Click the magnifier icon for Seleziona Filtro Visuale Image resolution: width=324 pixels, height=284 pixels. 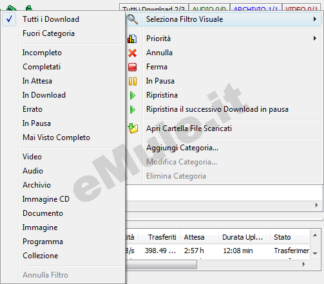133,19
